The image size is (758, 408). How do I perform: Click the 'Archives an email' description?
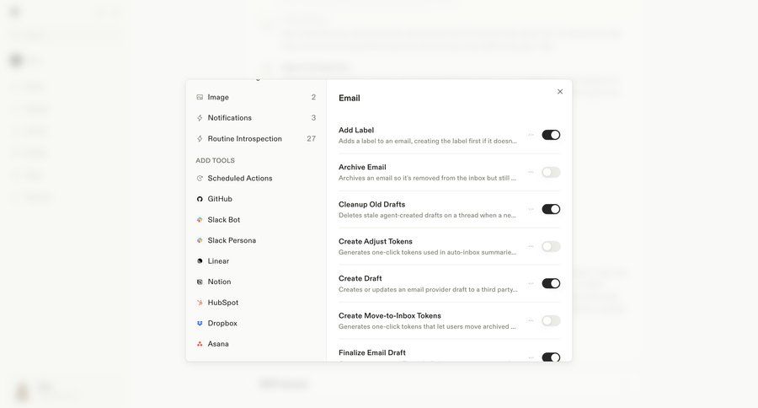[x=427, y=178]
